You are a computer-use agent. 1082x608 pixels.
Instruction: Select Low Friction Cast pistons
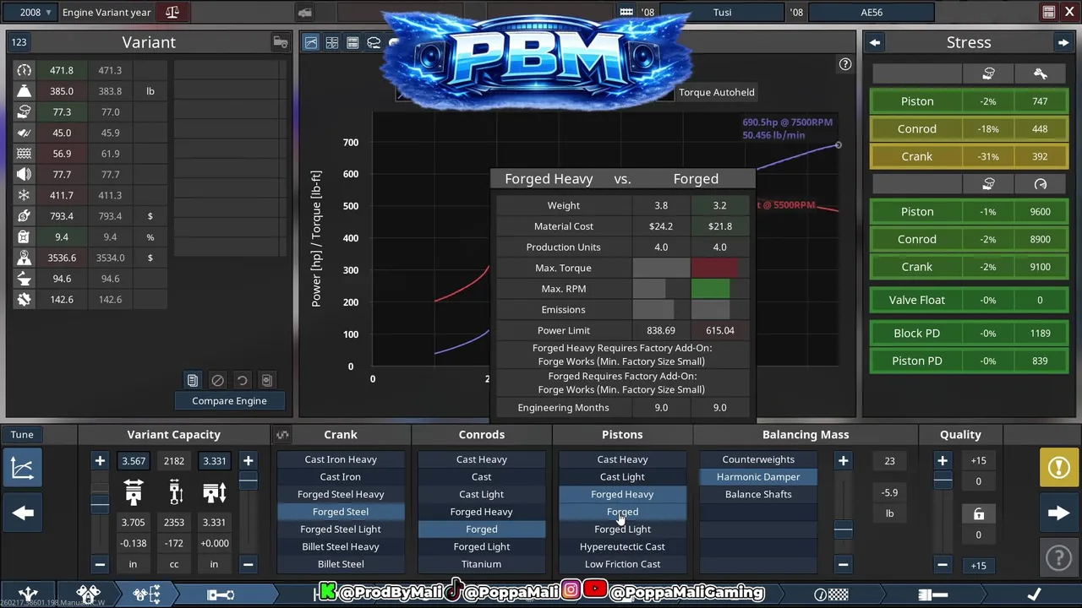pyautogui.click(x=622, y=564)
